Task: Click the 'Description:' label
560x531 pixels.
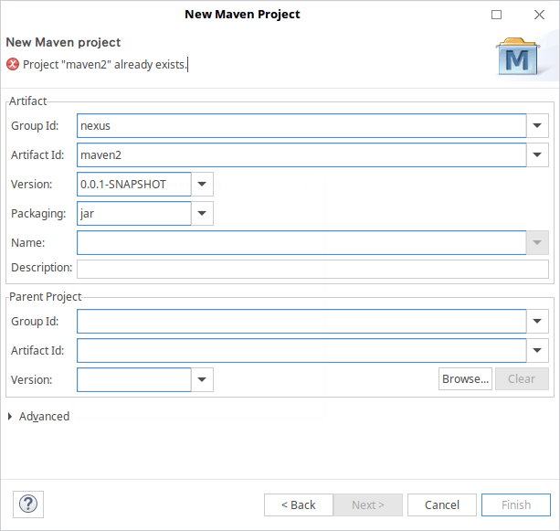Action: tap(41, 267)
